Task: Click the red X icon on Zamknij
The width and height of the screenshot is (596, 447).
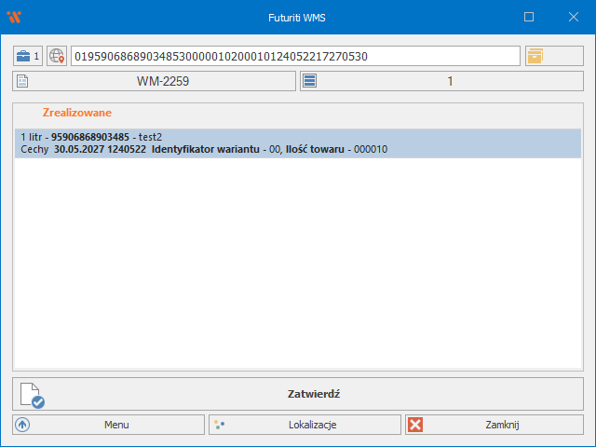Action: click(x=415, y=425)
